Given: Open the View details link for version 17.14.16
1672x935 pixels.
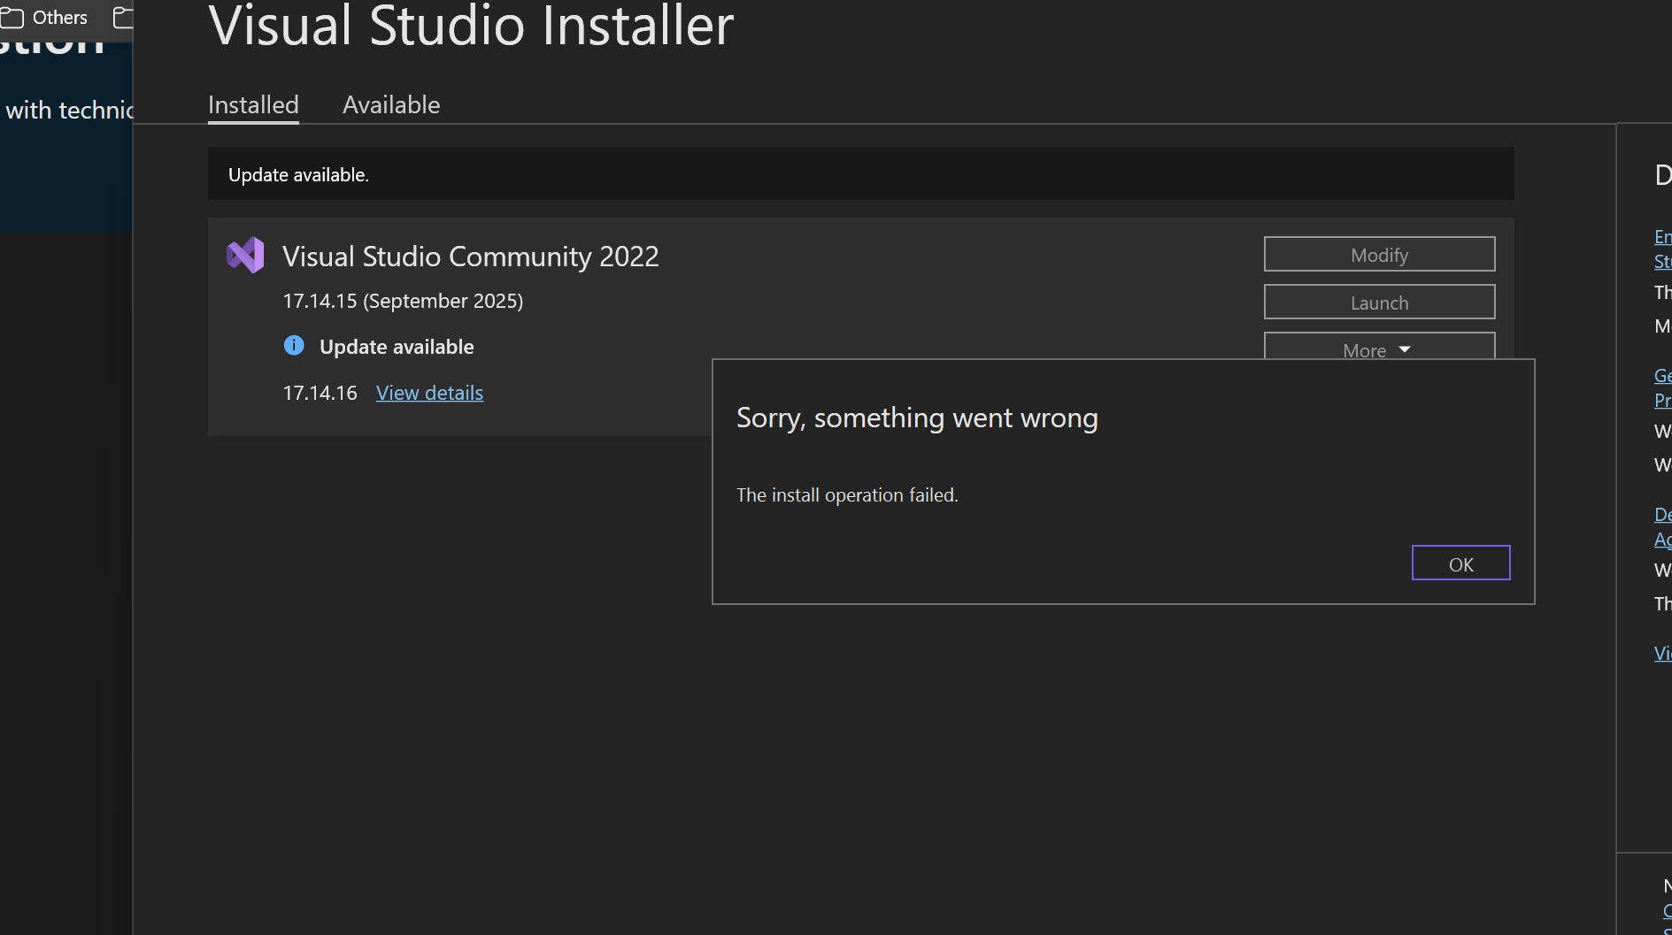Looking at the screenshot, I should point(429,393).
